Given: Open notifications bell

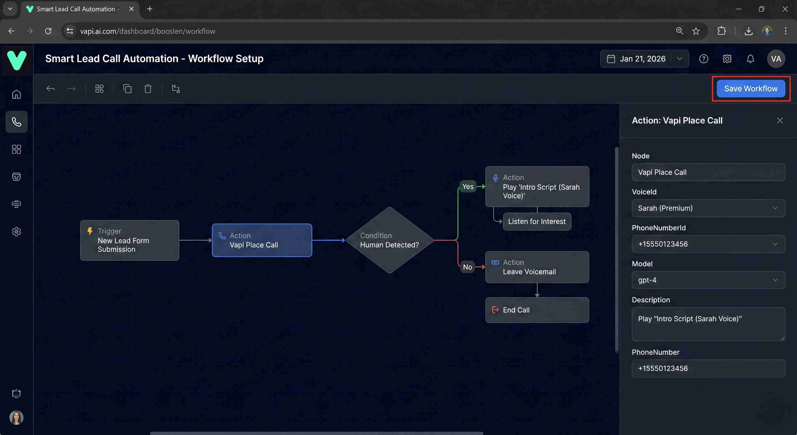Looking at the screenshot, I should (x=750, y=59).
